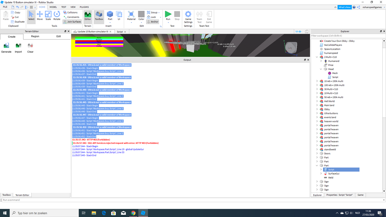Expand the '10 reb = 150k multi' item

pyautogui.click(x=317, y=81)
